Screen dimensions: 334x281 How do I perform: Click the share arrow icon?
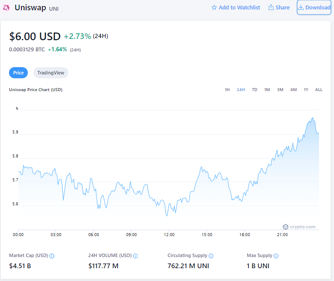point(271,7)
